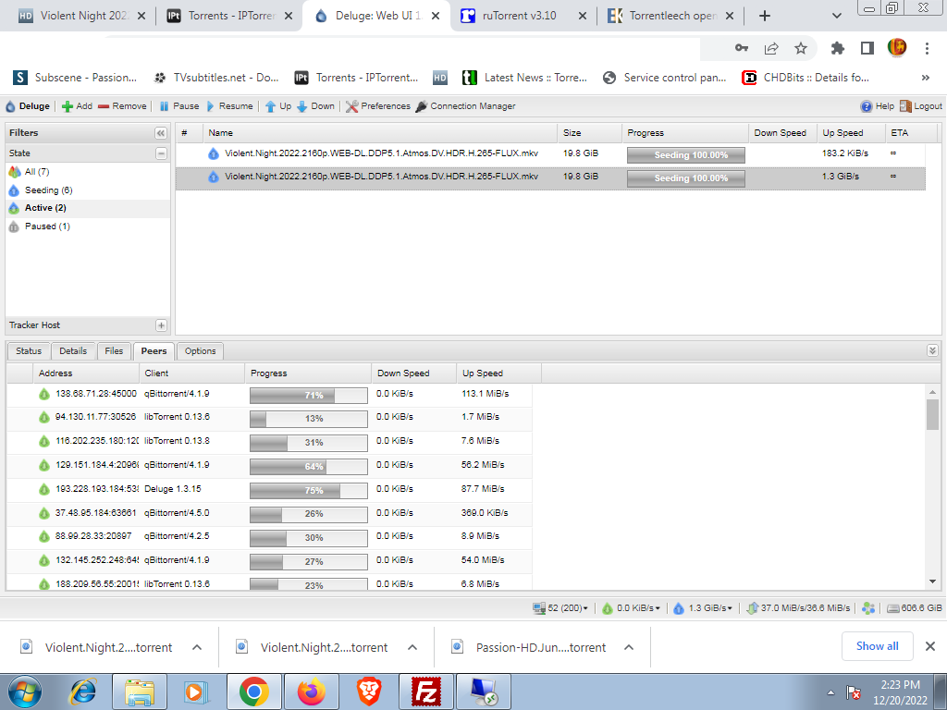Switch to the Status tab
The height and width of the screenshot is (710, 947).
[29, 351]
